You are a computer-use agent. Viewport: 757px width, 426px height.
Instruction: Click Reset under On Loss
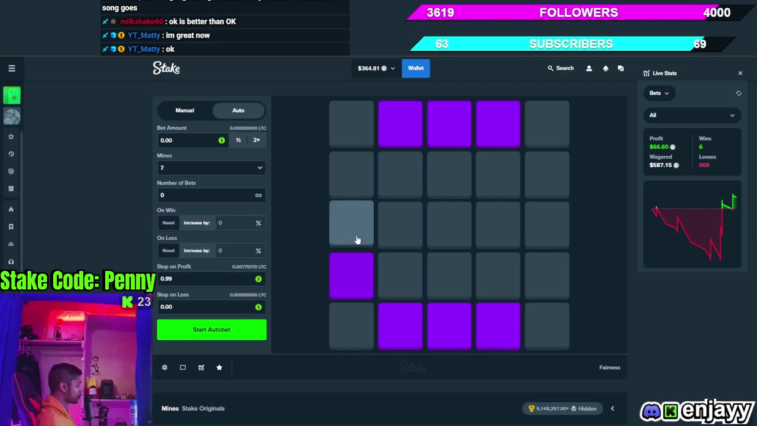click(169, 251)
